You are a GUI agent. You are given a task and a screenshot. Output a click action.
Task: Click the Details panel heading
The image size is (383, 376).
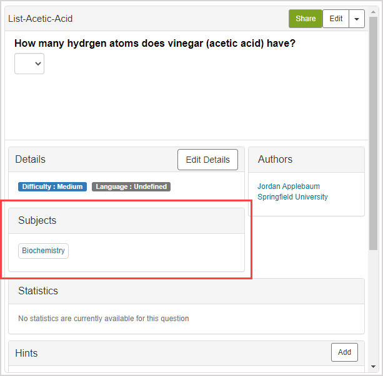click(31, 160)
